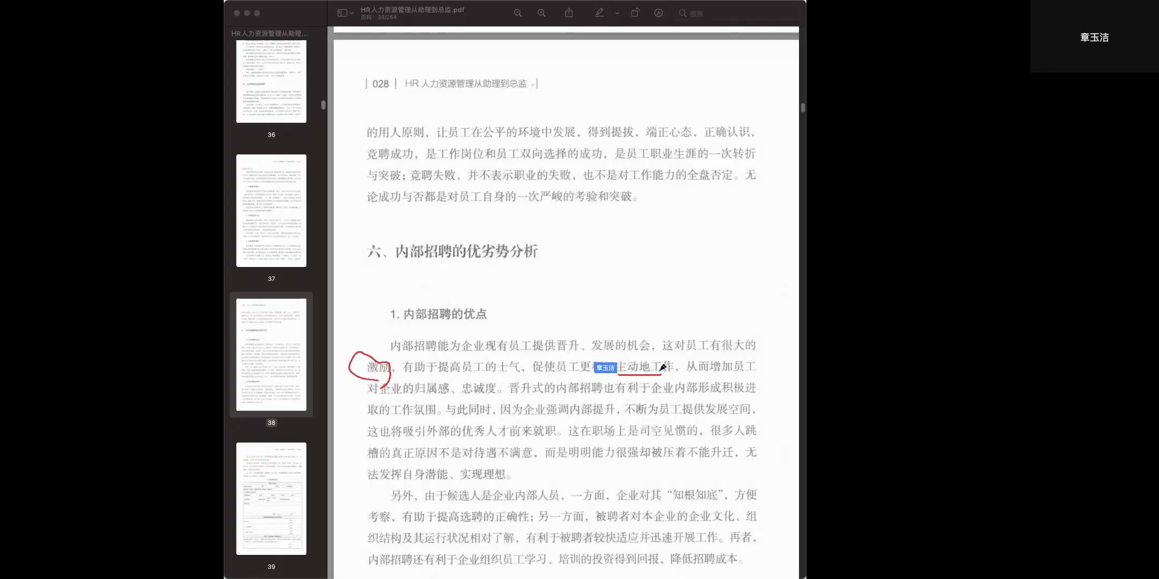Select page 39 thumbnail

point(272,499)
